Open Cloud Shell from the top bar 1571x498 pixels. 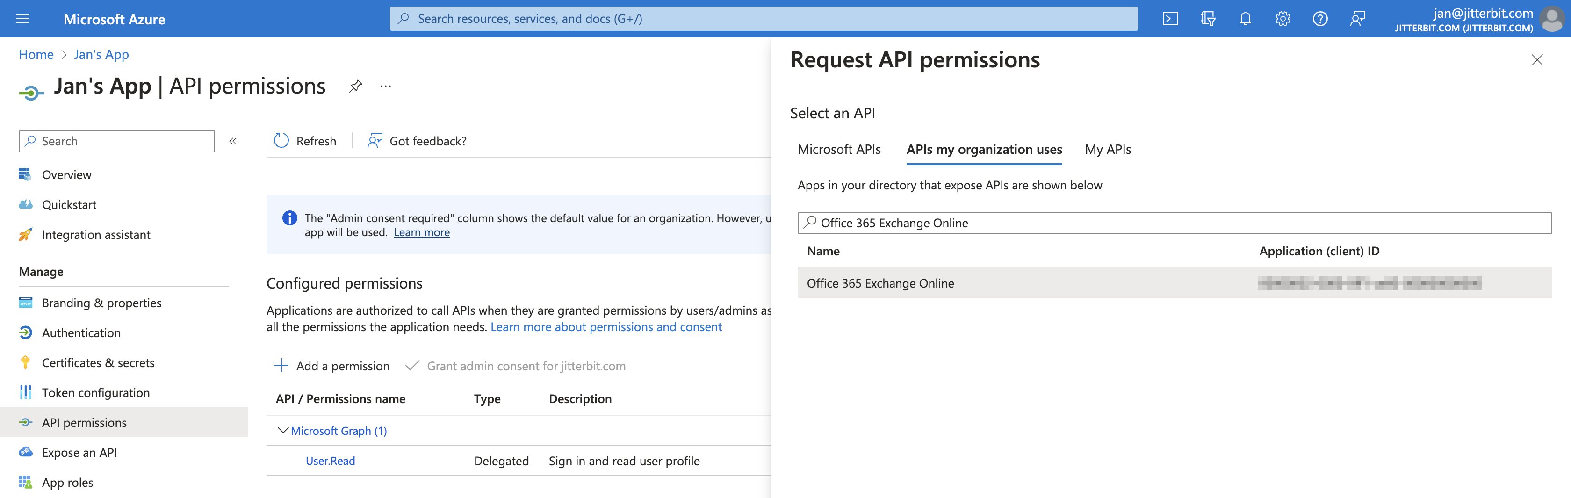[x=1170, y=19]
